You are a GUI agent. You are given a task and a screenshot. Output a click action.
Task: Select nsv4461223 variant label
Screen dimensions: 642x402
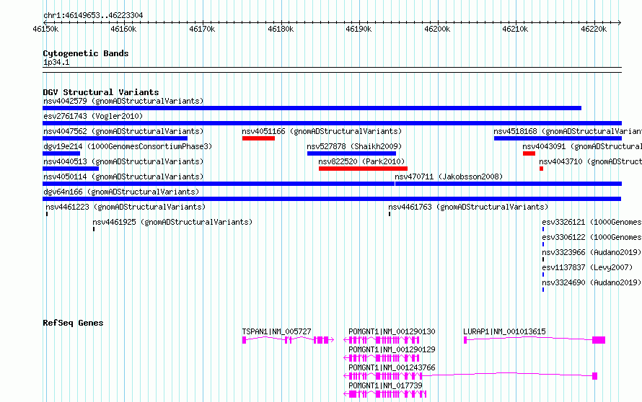click(x=126, y=207)
